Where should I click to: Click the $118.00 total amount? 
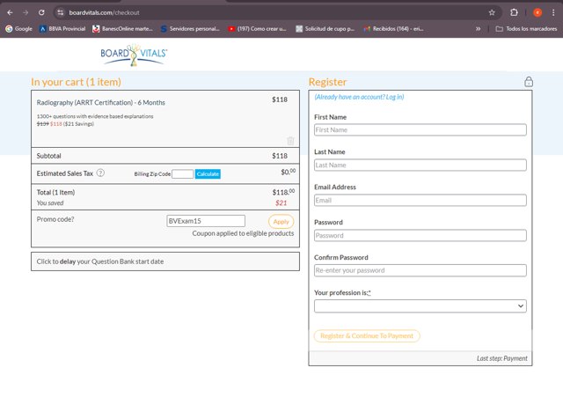(x=283, y=192)
